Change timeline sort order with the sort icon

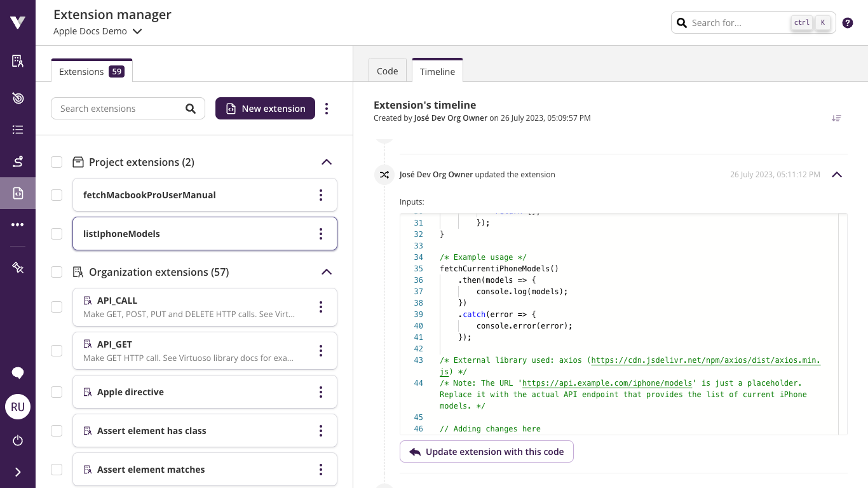[836, 118]
